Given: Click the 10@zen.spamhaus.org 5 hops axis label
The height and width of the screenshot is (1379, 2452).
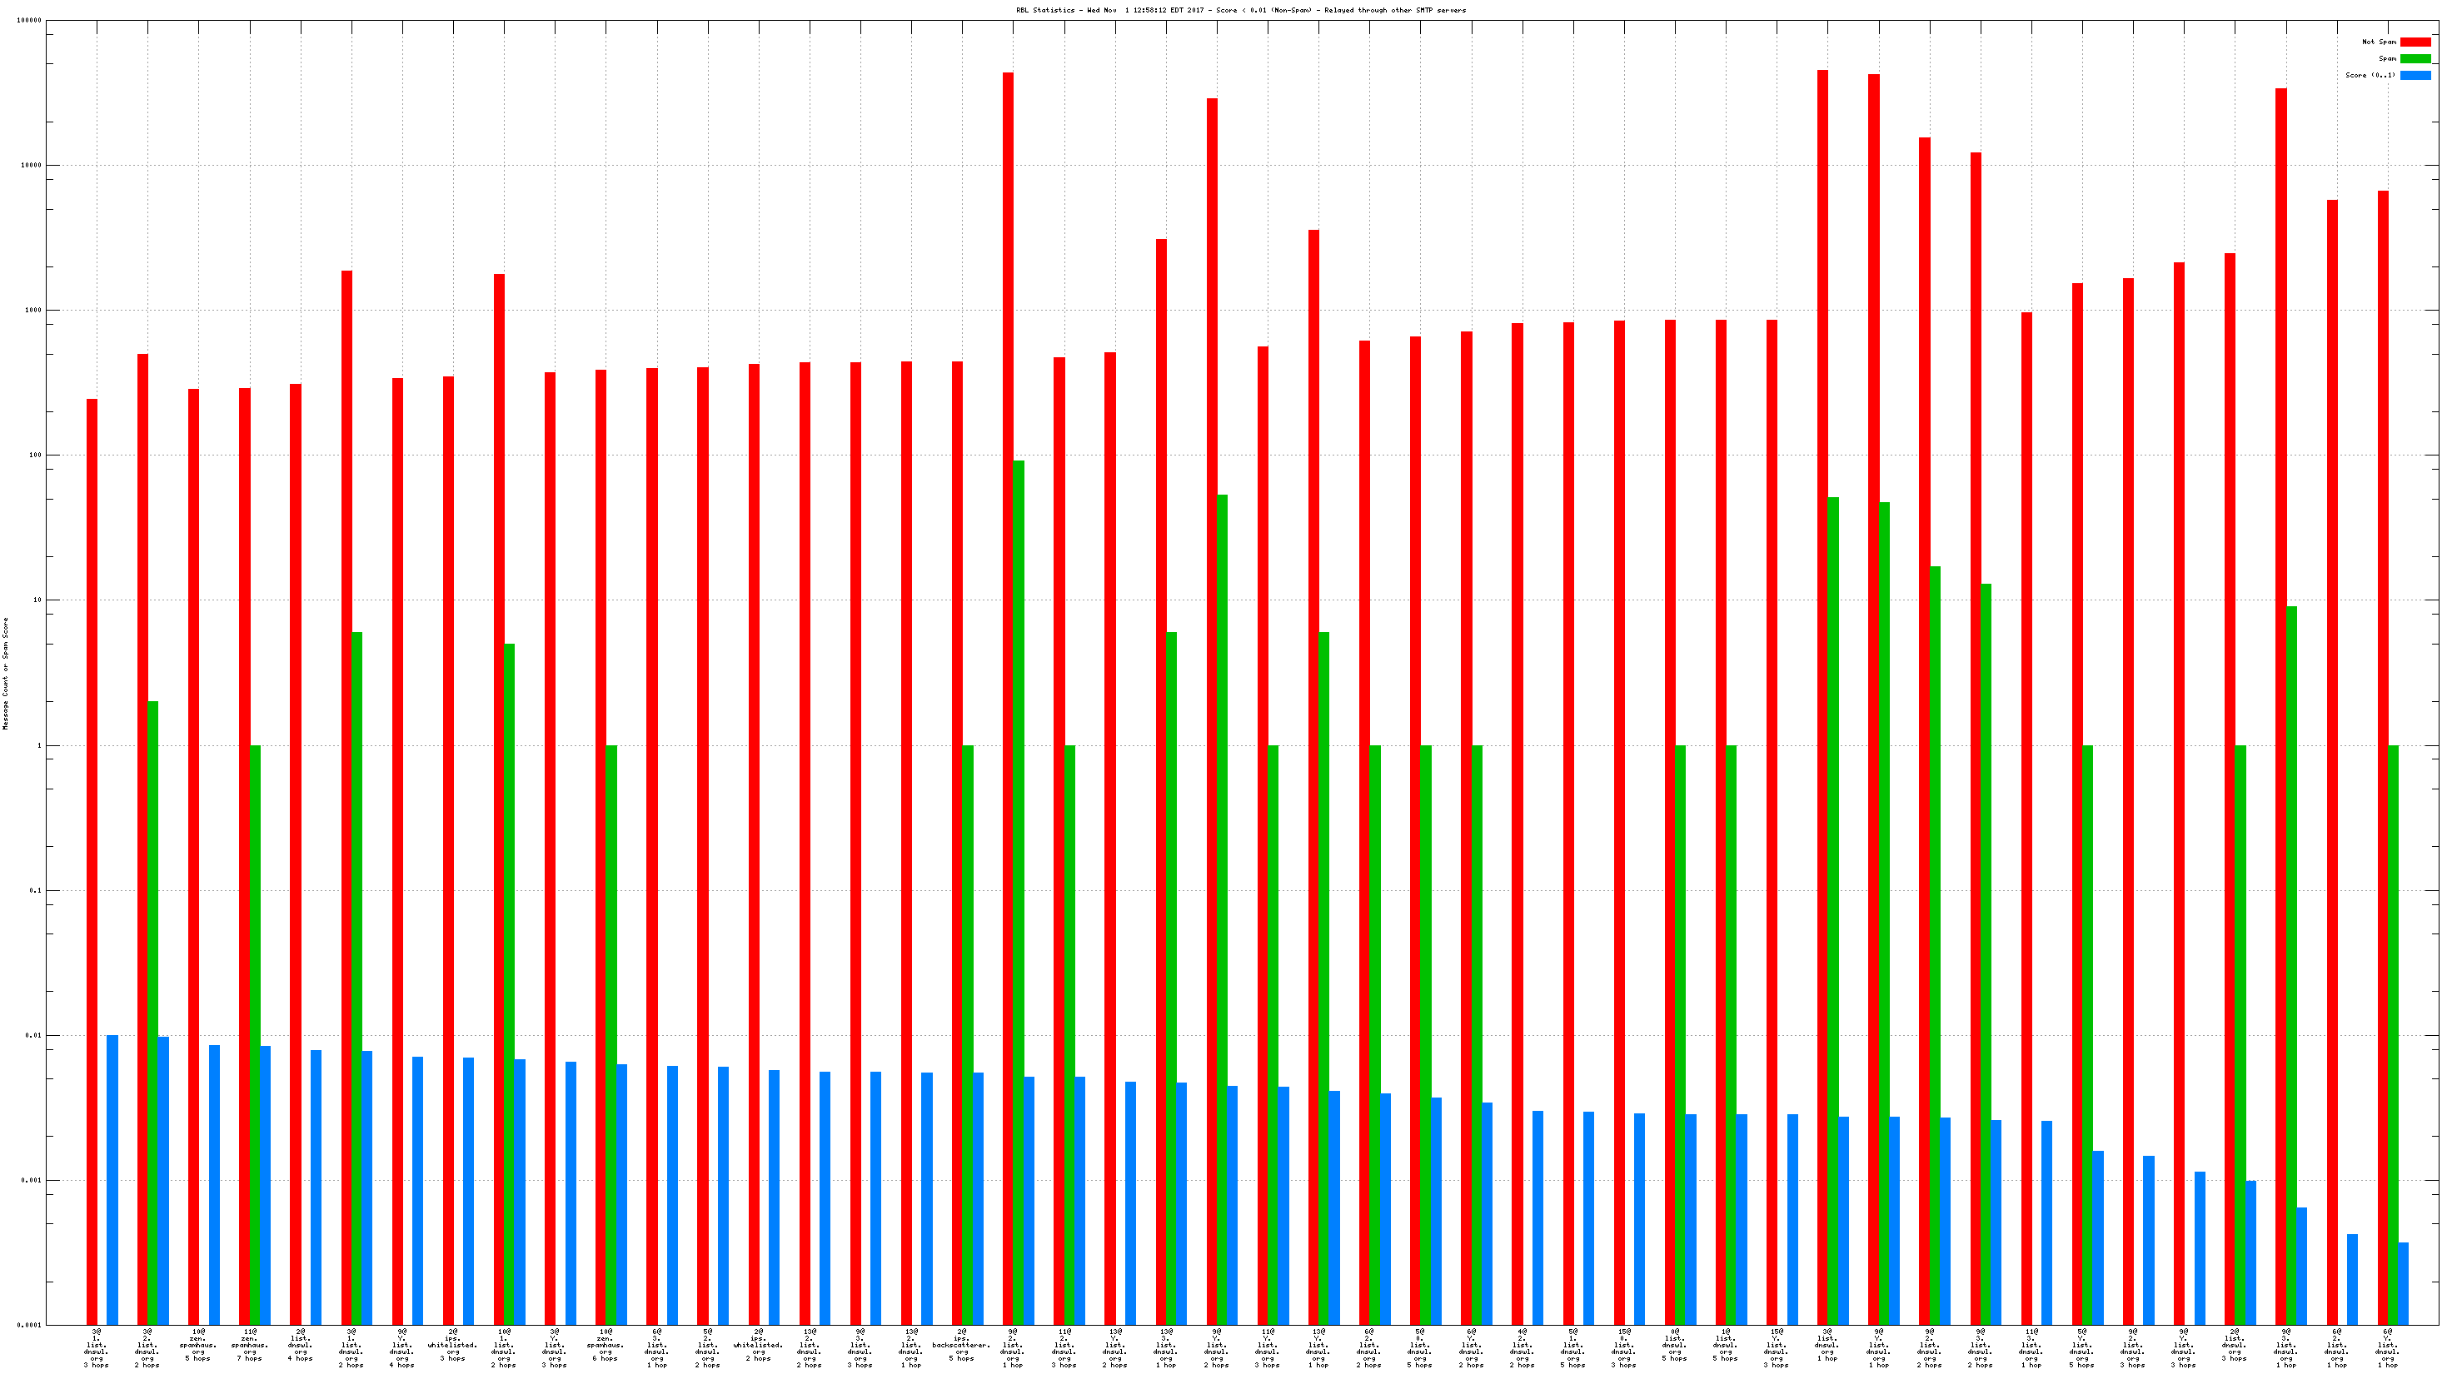Looking at the screenshot, I should [198, 1347].
